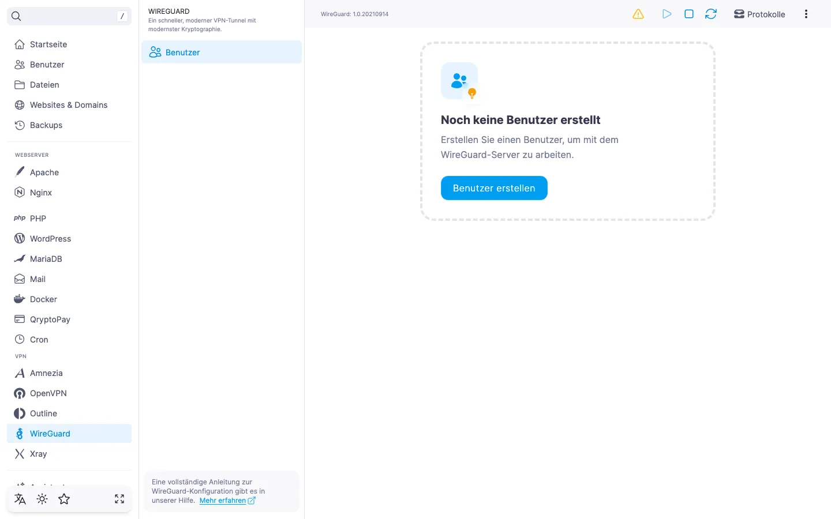Open Websites & Domains
The height and width of the screenshot is (519, 831).
(69, 105)
